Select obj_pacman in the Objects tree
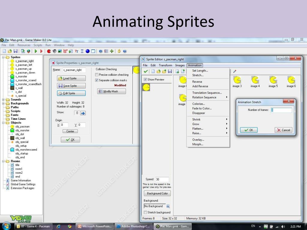This screenshot has width=307, height=230. (x=22, y=127)
